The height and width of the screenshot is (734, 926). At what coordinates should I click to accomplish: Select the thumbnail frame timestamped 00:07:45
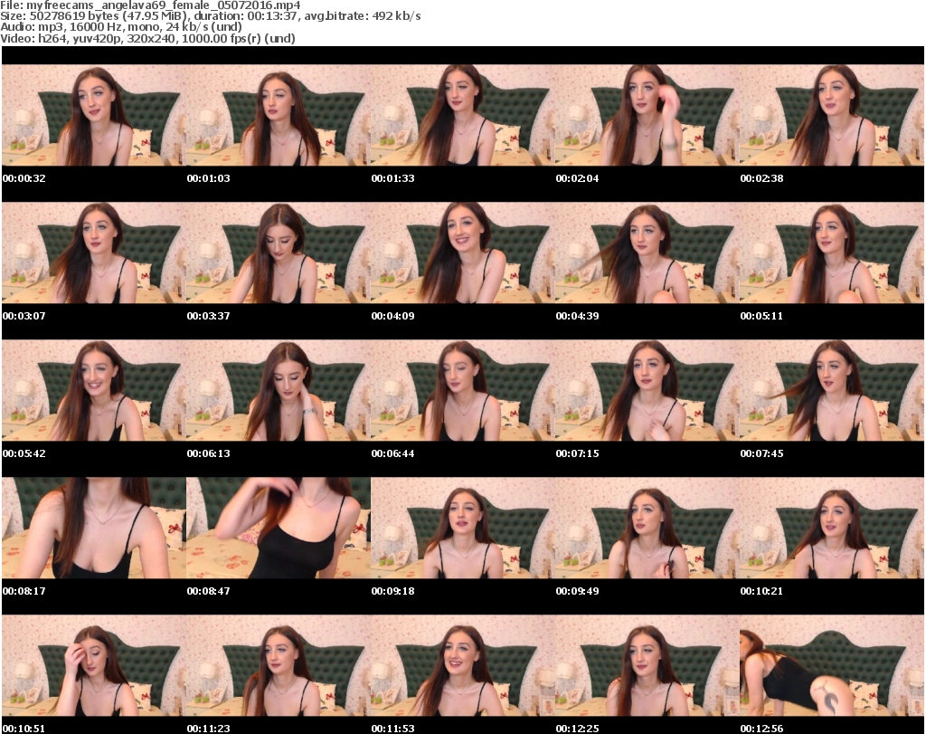pos(832,390)
